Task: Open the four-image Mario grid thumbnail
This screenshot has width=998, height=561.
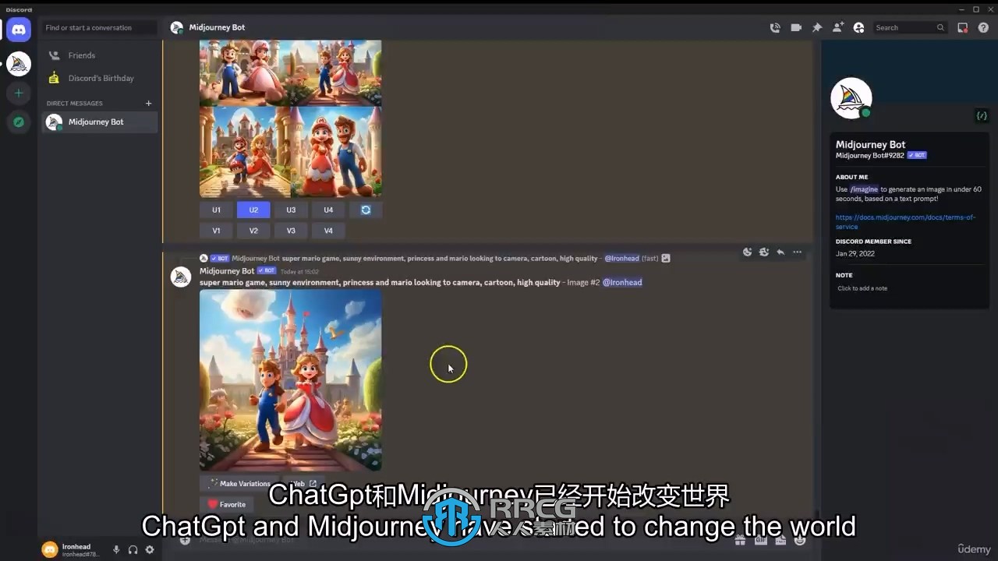Action: 291,118
